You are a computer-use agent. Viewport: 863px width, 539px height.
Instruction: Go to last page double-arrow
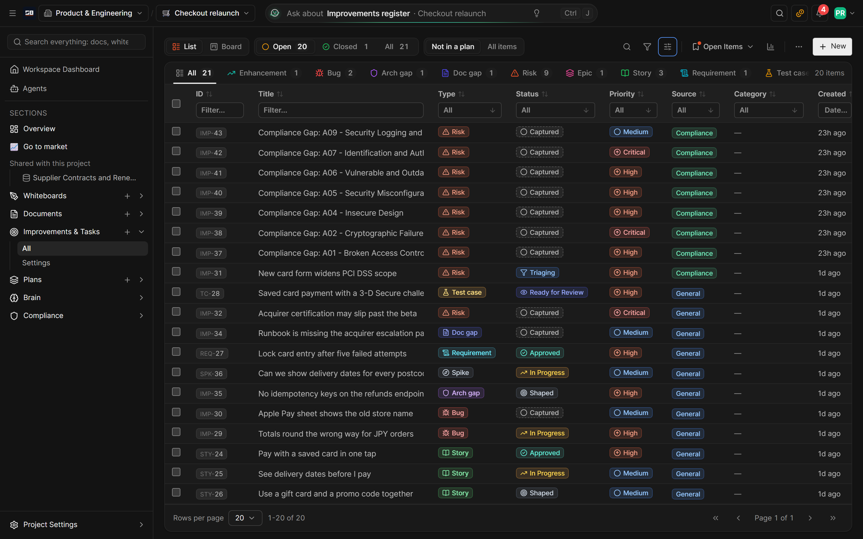[833, 518]
